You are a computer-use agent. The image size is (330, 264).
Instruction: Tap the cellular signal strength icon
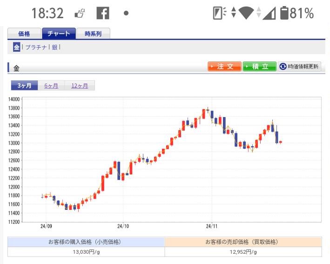point(269,14)
